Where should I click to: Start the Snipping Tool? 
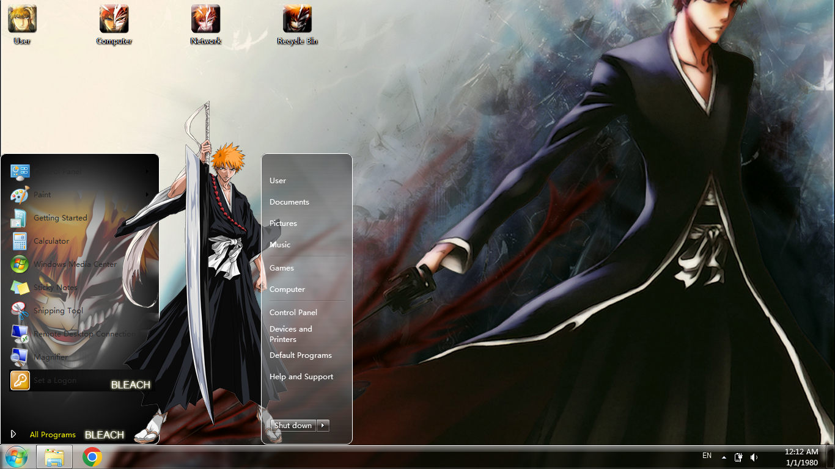79,311
